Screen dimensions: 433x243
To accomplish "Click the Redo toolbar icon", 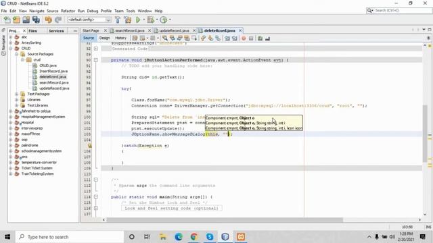I will tap(58, 20).
